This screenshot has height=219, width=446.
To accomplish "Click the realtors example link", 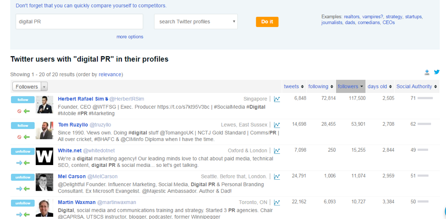I will tap(352, 16).
